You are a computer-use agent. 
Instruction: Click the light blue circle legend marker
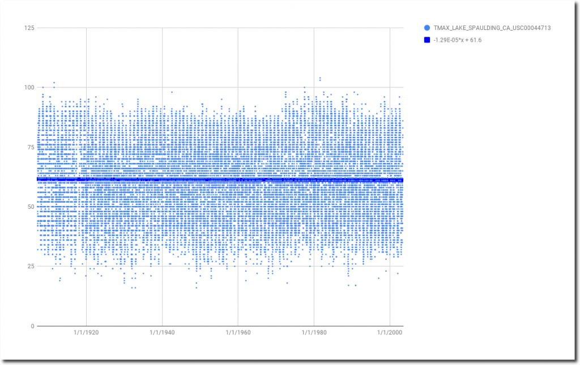[x=426, y=27]
